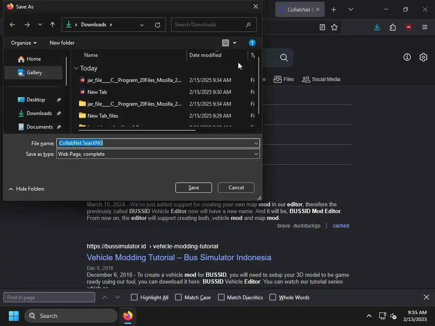The height and width of the screenshot is (326, 435).
Task: Switch to Social Media search category
Action: click(321, 79)
